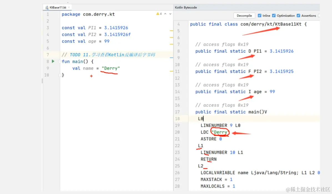Click the 'RETURN' instruction in bytecode
332x194 pixels.
[208, 159]
